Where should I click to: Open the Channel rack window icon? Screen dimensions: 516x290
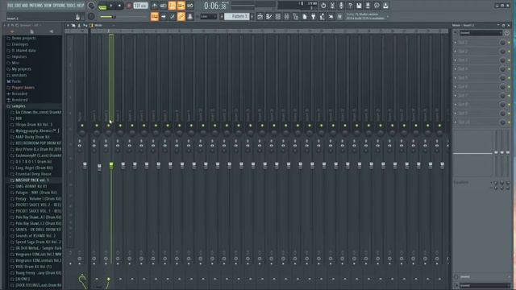pyautogui.click(x=277, y=16)
